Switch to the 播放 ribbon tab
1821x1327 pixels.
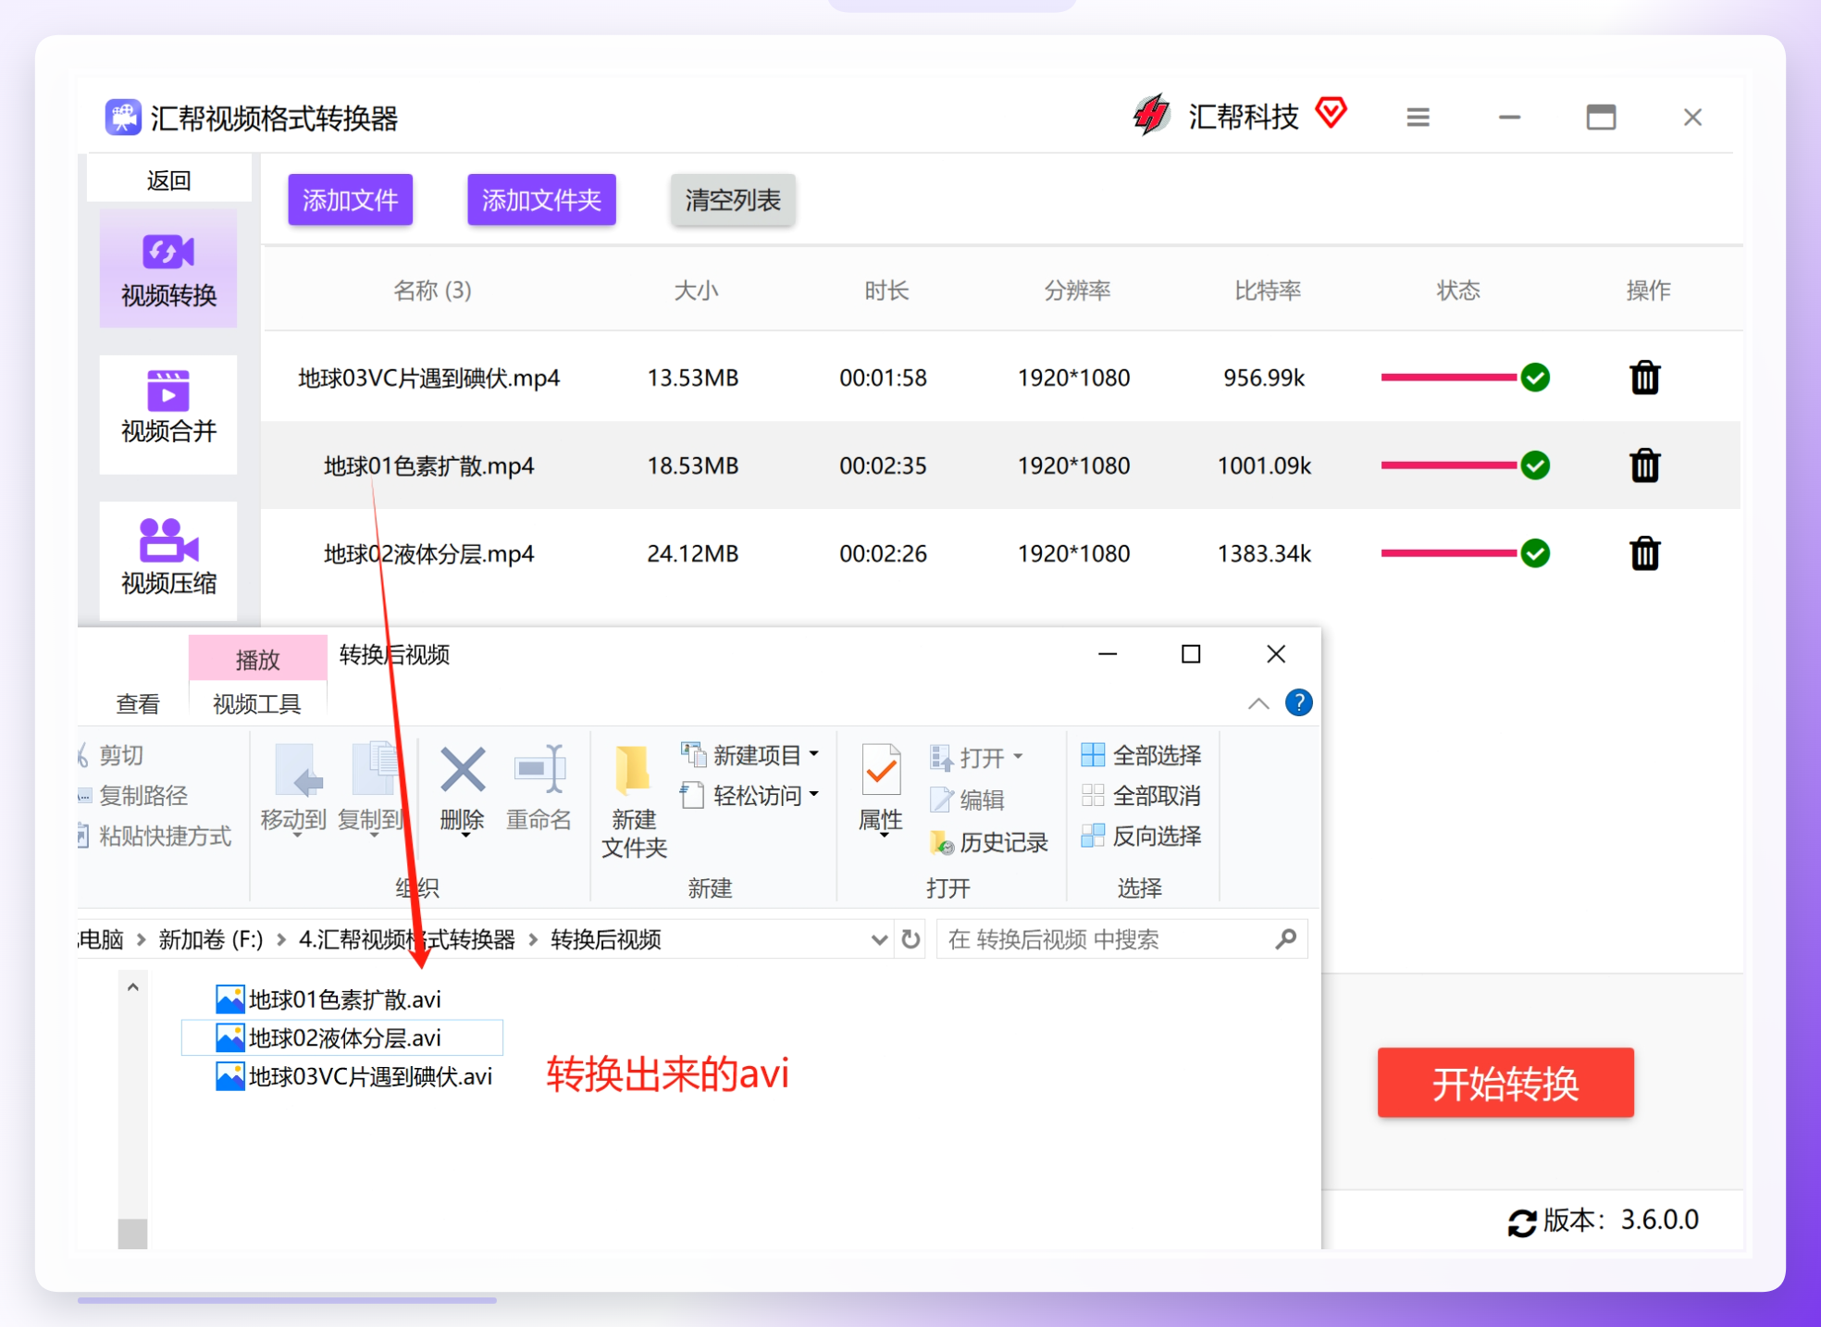click(x=257, y=659)
